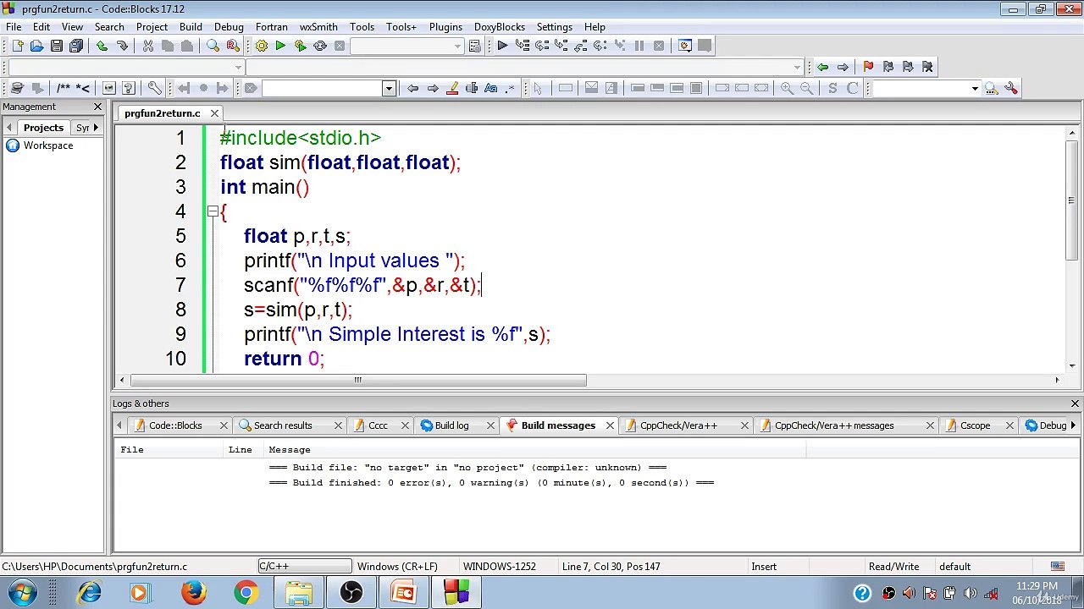Show hidden Logs tabs on the left
1084x609 pixels.
tap(119, 425)
